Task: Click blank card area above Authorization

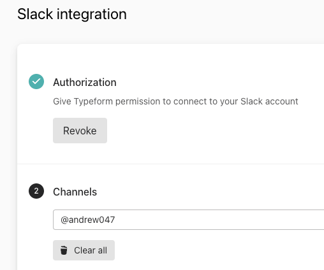Action: (170, 59)
